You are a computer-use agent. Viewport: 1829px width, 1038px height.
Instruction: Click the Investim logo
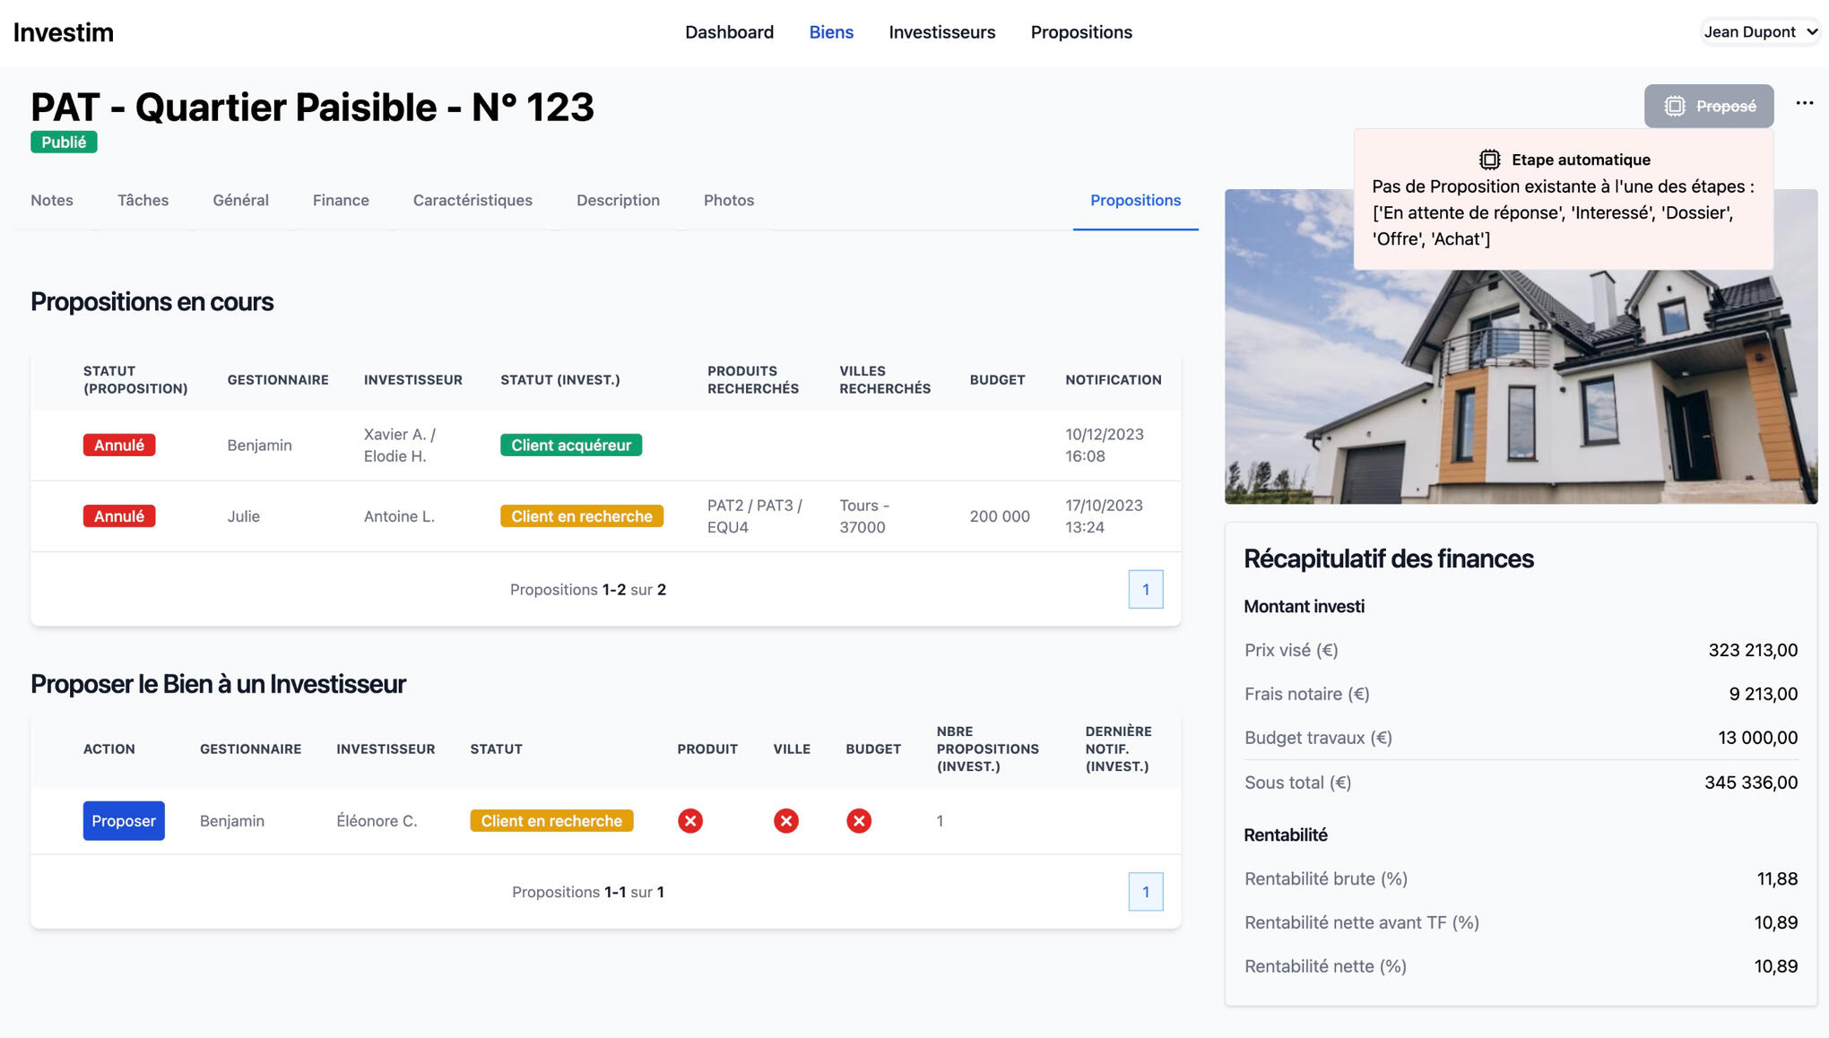64,32
